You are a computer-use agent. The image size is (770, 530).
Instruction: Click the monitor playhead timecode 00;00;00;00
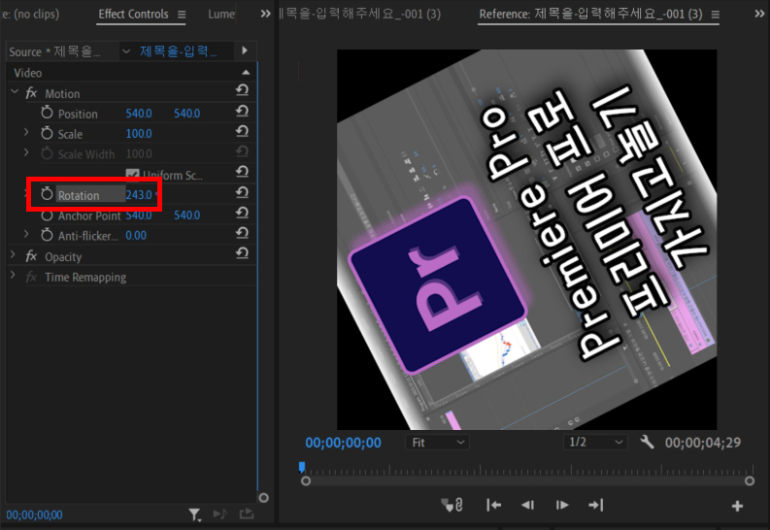pyautogui.click(x=344, y=443)
